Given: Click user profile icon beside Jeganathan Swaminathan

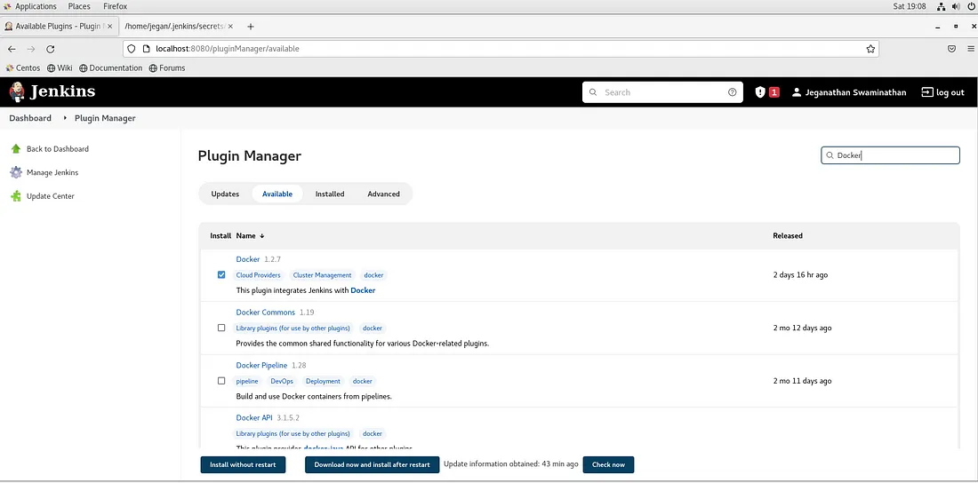Looking at the screenshot, I should [x=797, y=92].
